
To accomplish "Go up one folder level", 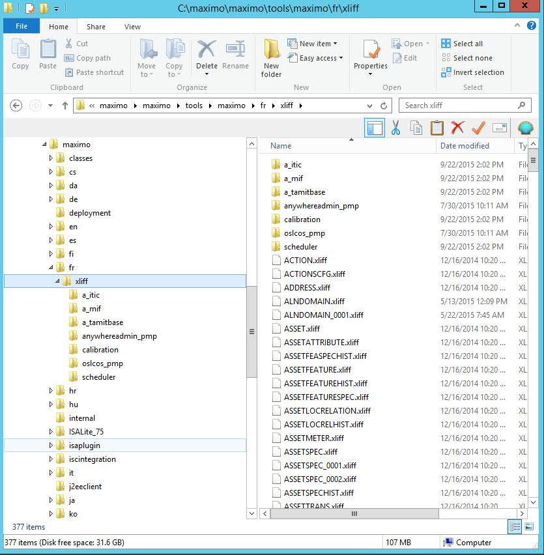I will click(64, 106).
